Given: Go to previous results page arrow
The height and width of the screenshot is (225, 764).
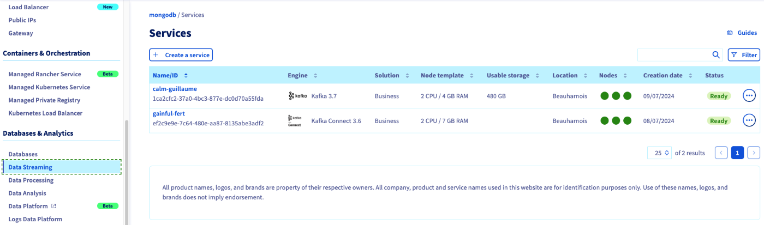Looking at the screenshot, I should coord(721,153).
